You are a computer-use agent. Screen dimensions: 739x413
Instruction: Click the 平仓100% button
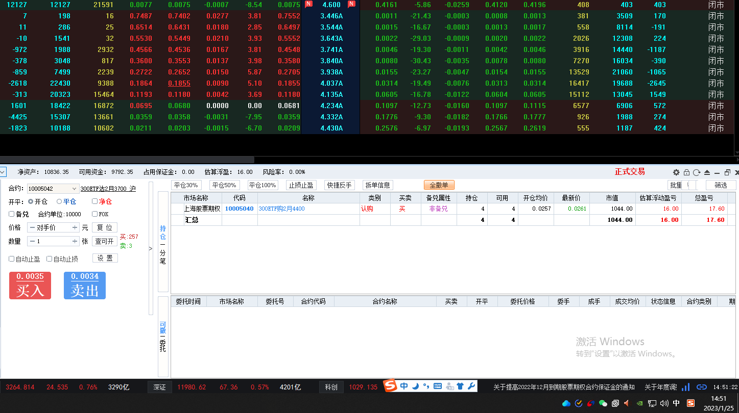click(263, 185)
